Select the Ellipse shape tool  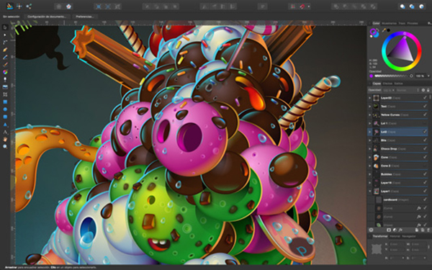pyautogui.click(x=5, y=109)
